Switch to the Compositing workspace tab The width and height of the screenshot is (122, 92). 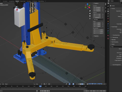click(11, 1)
